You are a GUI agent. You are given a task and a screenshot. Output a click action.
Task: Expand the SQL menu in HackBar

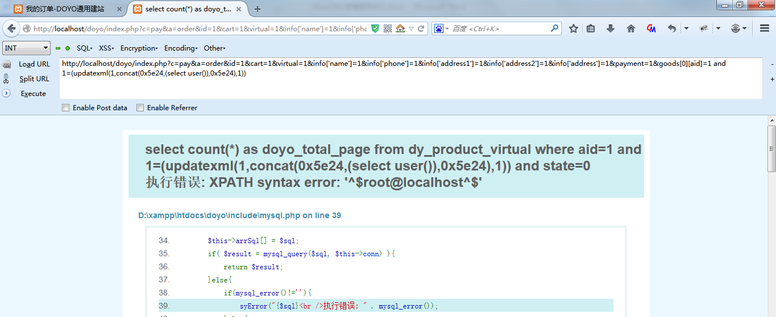point(85,48)
